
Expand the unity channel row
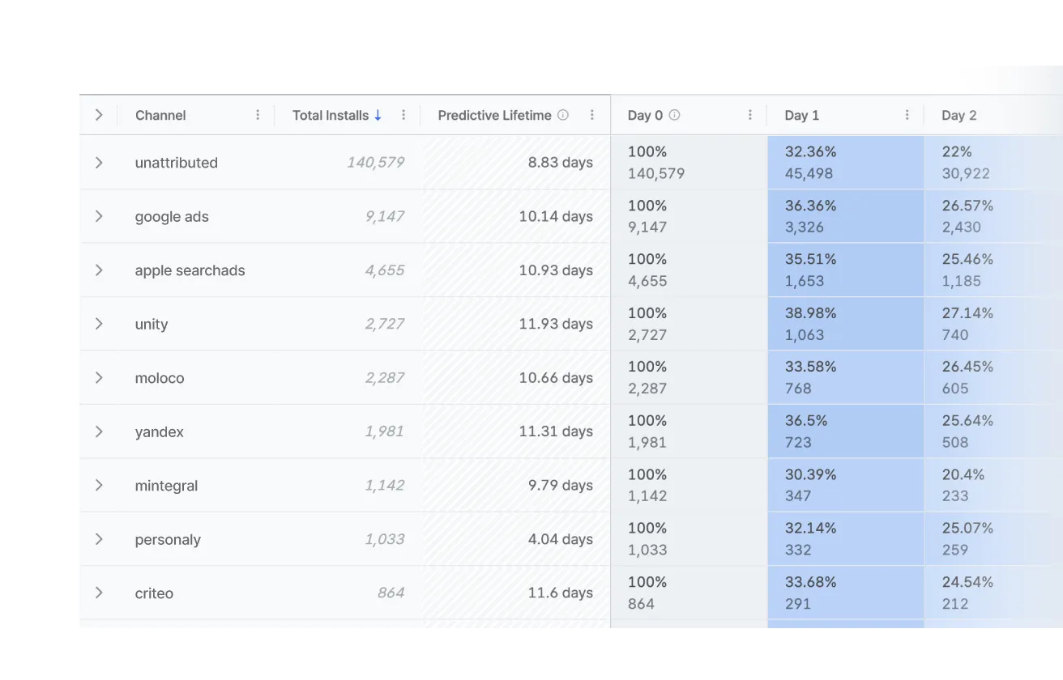[x=99, y=323]
